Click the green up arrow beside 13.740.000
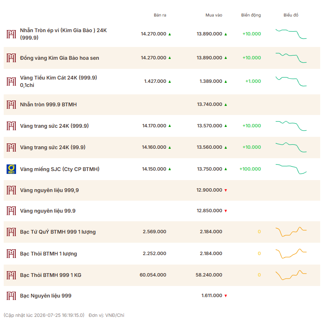This screenshot has width=321, height=321. coord(225,105)
